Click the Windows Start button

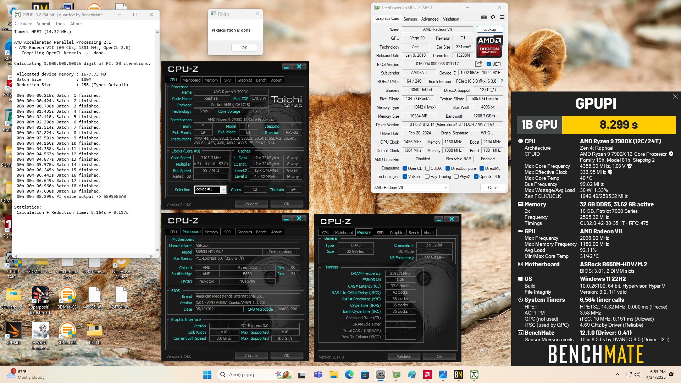coord(207,374)
